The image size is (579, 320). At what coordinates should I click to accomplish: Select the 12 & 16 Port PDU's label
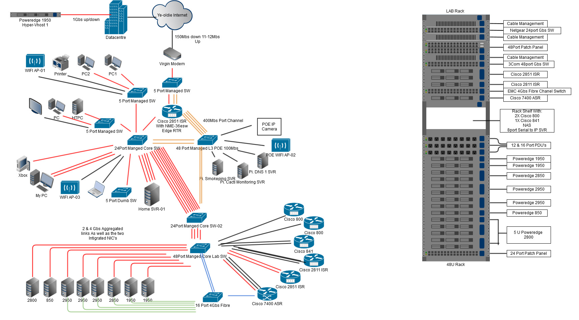(529, 145)
